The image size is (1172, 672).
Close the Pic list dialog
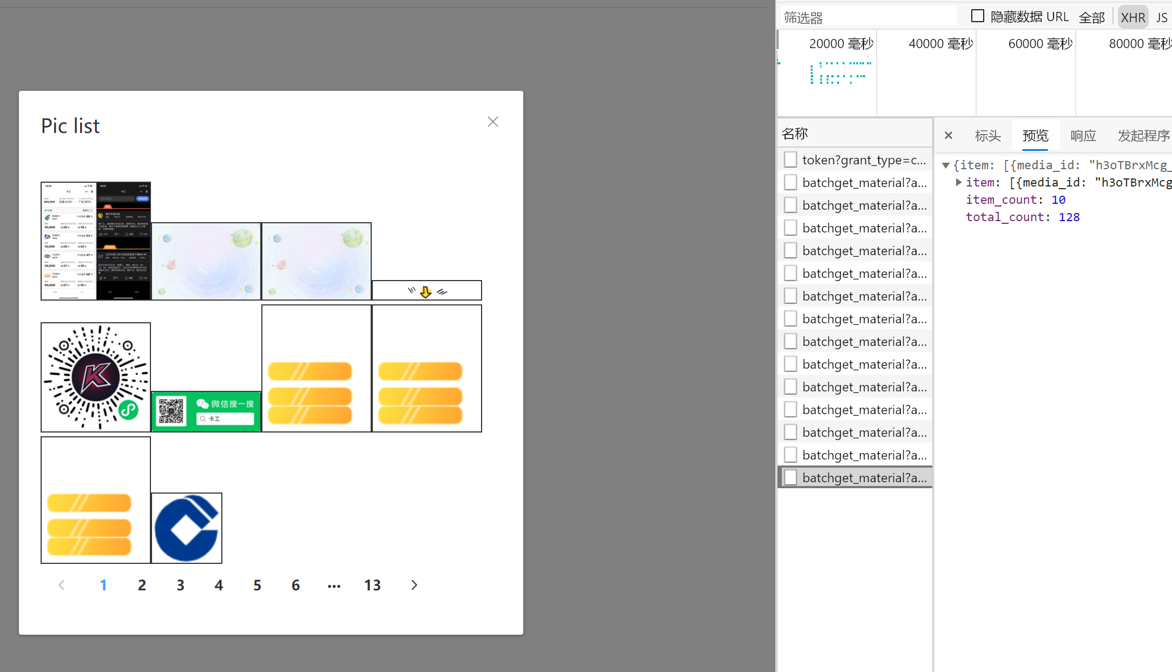492,122
